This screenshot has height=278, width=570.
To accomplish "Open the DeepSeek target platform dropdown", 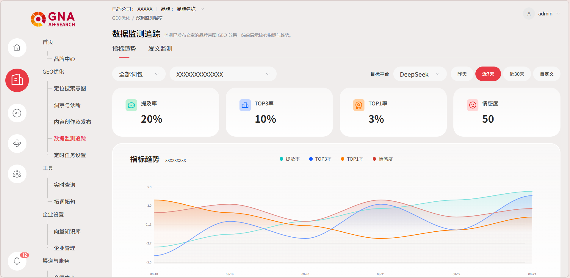I will click(420, 74).
